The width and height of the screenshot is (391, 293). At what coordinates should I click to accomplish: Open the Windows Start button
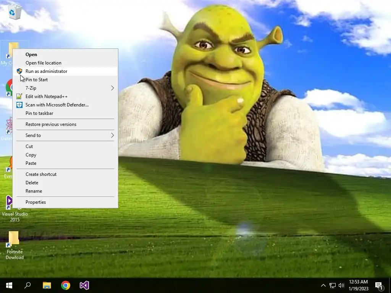coord(9,285)
